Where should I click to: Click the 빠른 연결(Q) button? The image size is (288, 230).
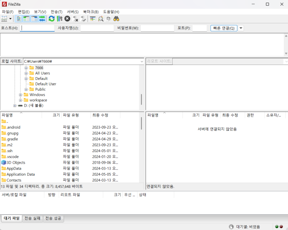click(x=224, y=28)
